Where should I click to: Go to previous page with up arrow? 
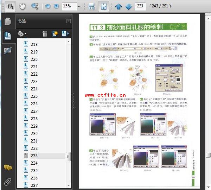[119, 6]
